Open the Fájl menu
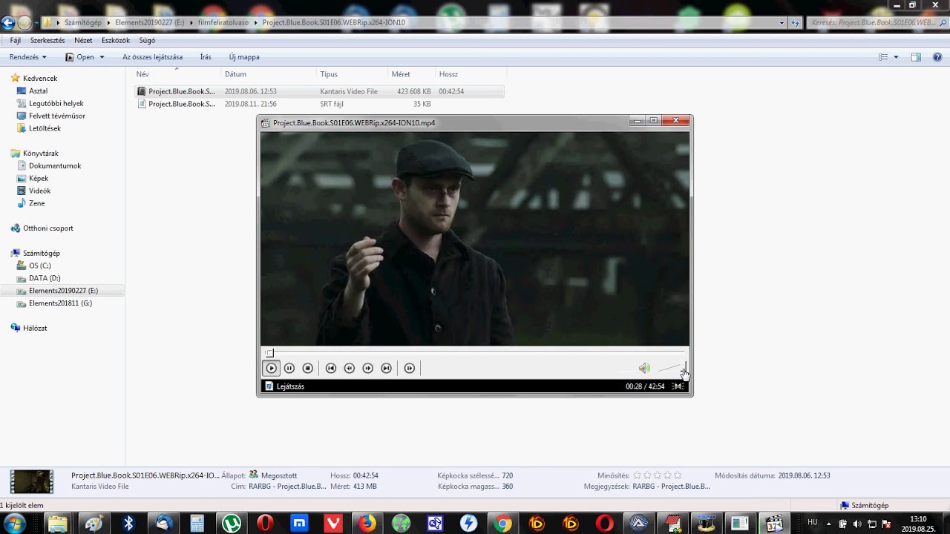This screenshot has width=950, height=534. tap(16, 41)
